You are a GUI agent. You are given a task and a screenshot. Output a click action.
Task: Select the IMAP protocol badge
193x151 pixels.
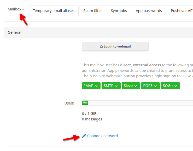(x=91, y=86)
